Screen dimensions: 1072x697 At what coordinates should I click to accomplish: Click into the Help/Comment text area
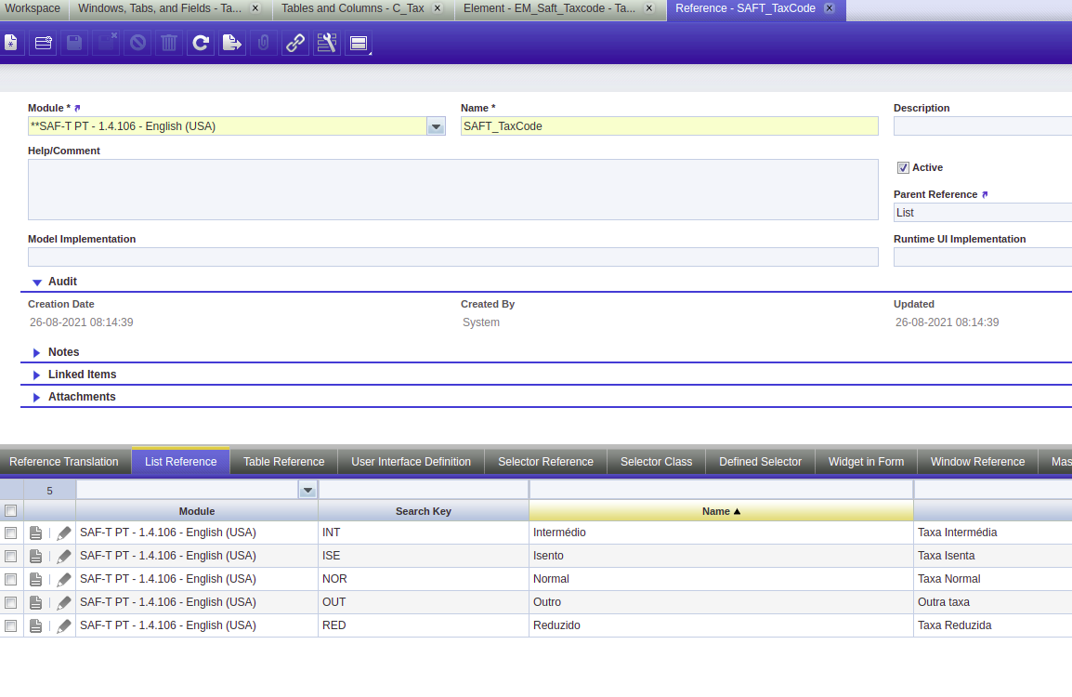click(x=452, y=189)
